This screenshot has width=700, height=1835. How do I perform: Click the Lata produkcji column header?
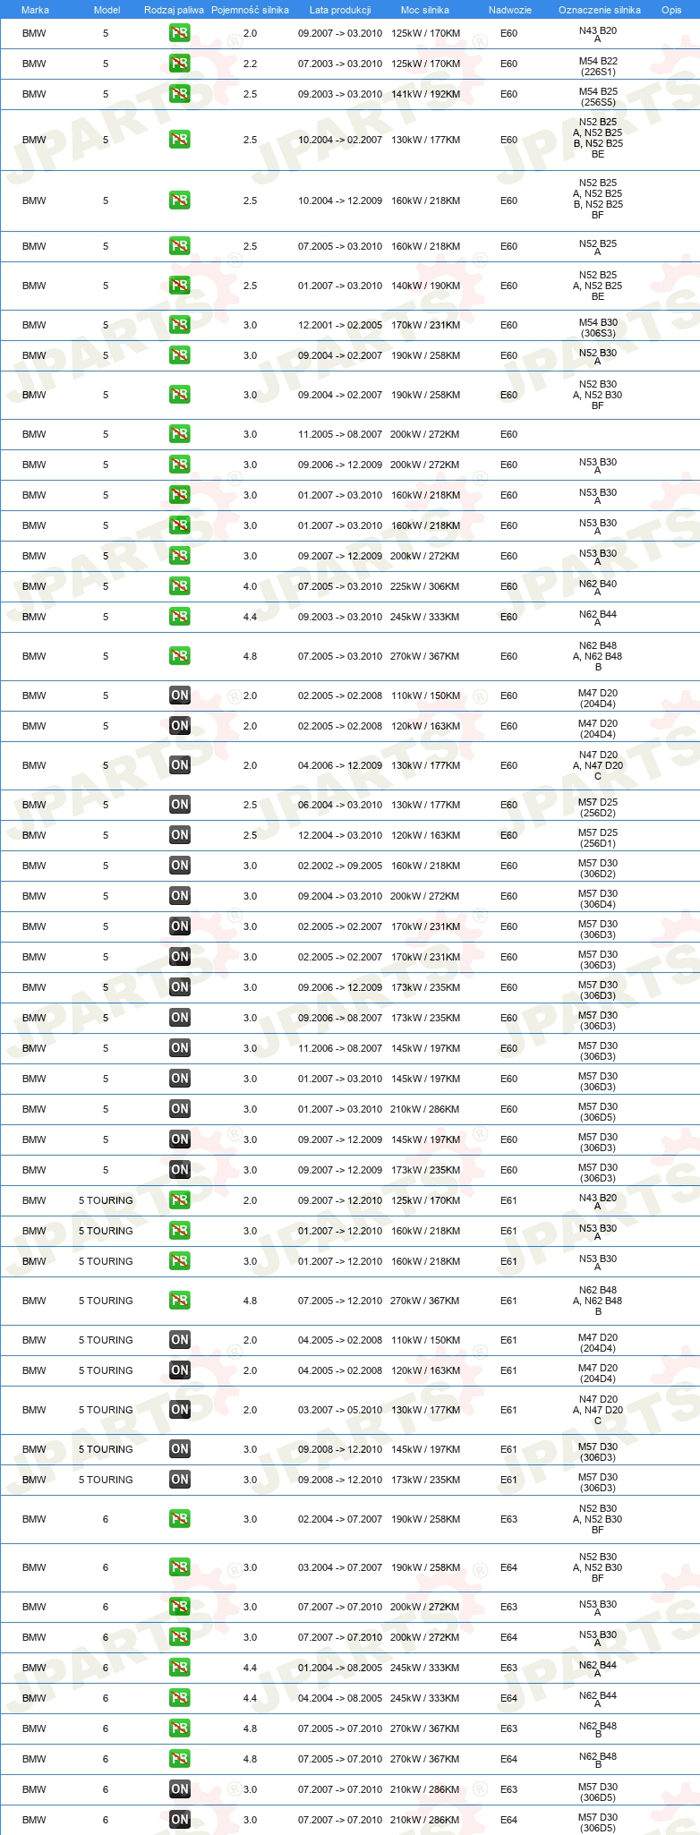coord(340,10)
